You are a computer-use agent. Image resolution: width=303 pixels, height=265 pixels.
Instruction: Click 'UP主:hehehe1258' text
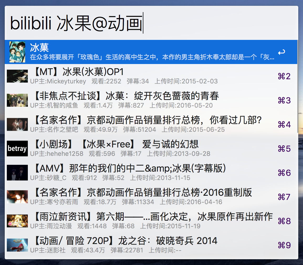57,154
